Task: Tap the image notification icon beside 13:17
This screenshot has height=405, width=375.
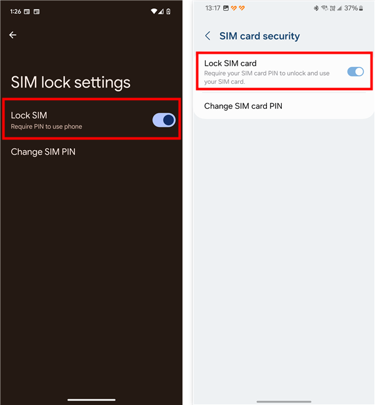Action: [225, 8]
